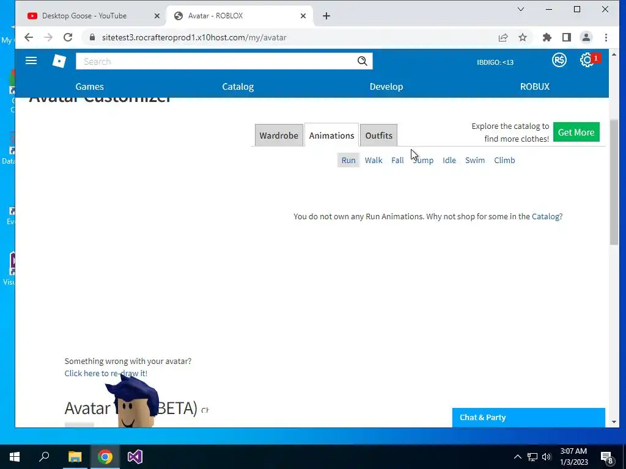Click the search magnifier icon

pyautogui.click(x=362, y=61)
